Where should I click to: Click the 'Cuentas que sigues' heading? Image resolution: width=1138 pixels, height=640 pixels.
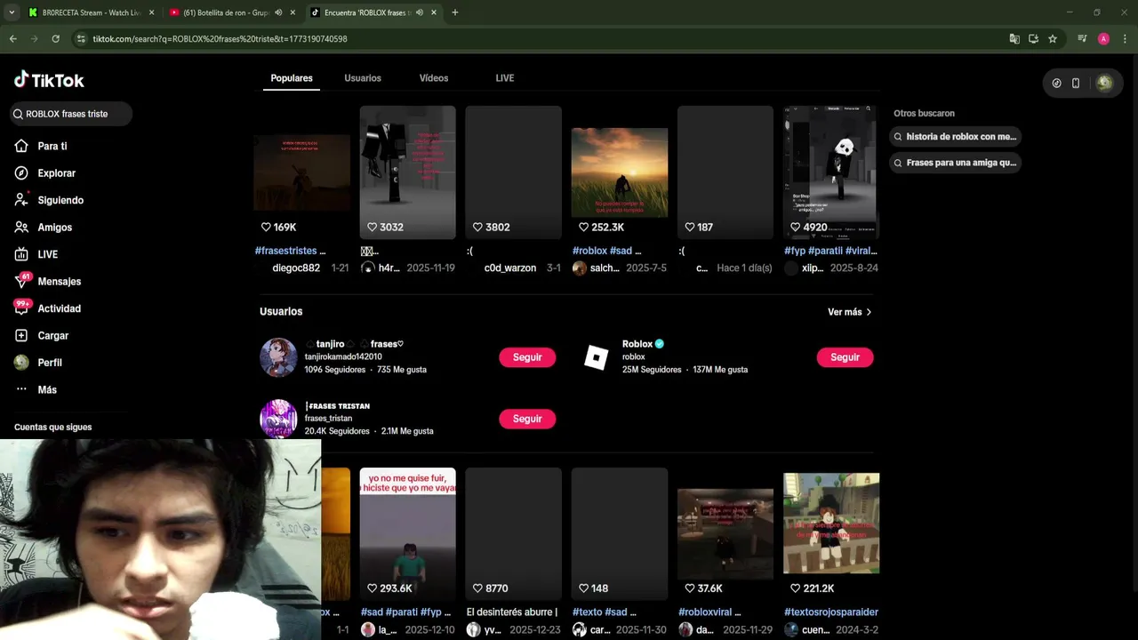point(52,428)
